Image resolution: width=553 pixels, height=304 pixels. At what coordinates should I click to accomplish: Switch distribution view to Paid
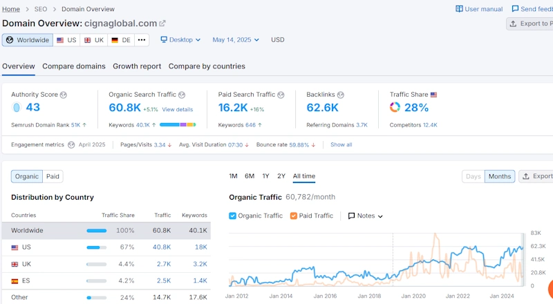point(53,176)
